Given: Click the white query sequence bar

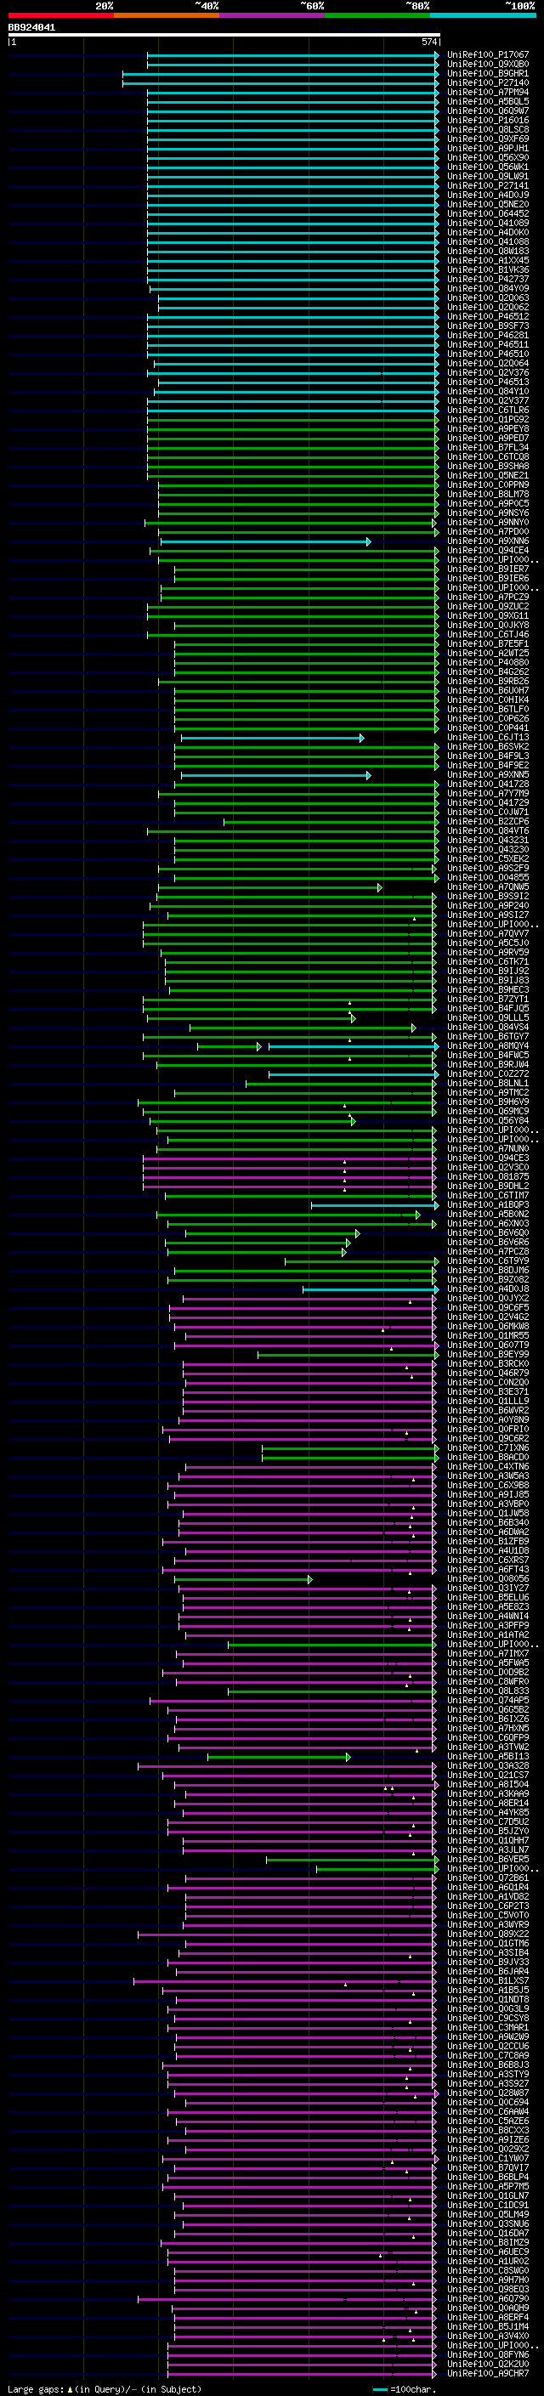Looking at the screenshot, I should click(224, 34).
